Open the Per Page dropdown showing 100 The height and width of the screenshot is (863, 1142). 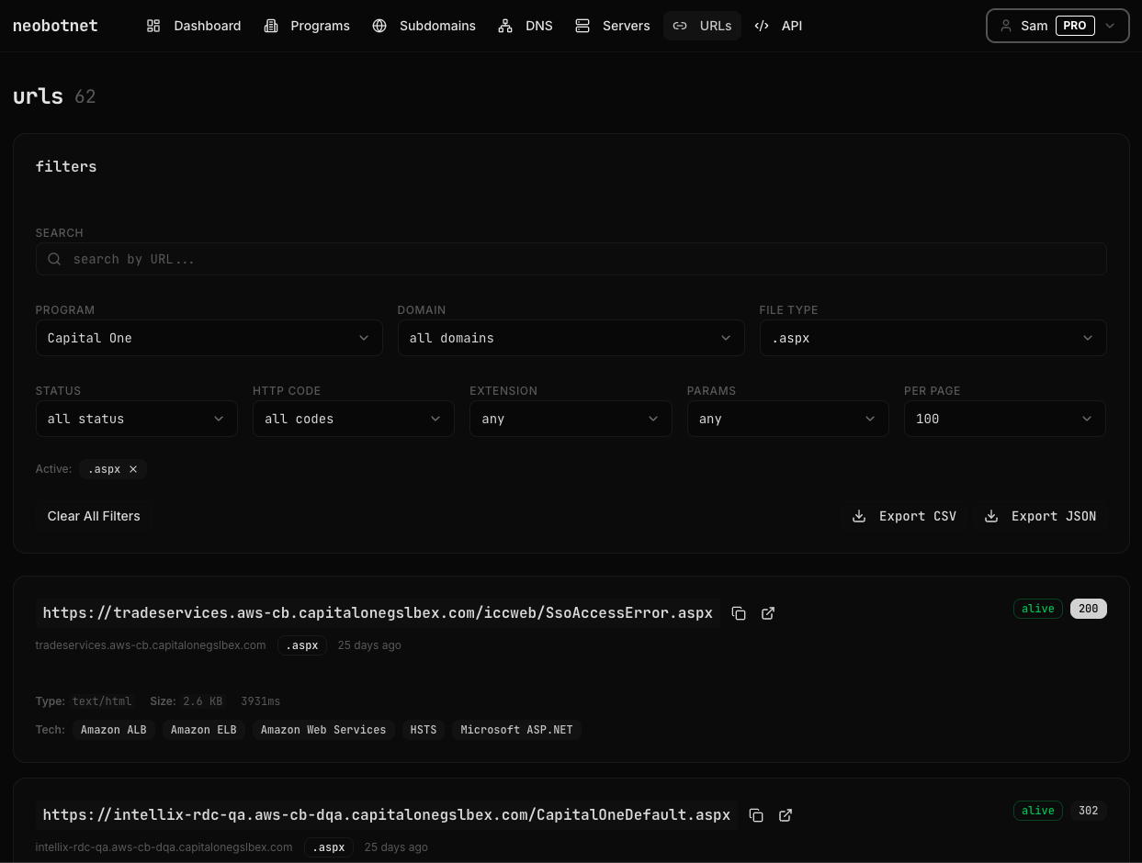coord(1004,419)
